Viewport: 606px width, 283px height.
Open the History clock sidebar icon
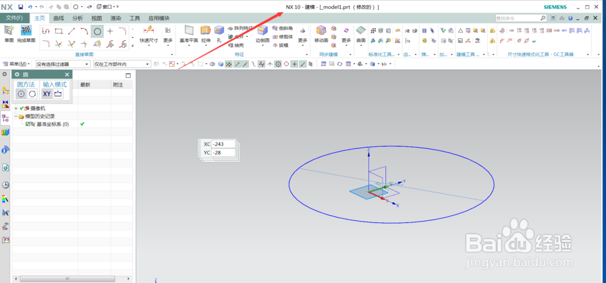(5, 185)
